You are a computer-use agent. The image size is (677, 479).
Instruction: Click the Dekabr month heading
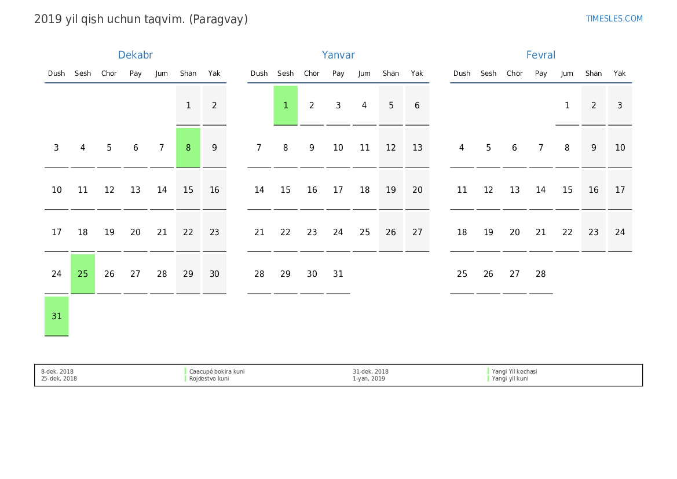[135, 55]
